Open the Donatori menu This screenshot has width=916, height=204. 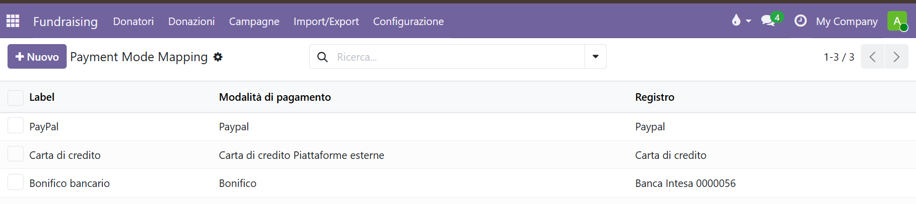click(133, 21)
